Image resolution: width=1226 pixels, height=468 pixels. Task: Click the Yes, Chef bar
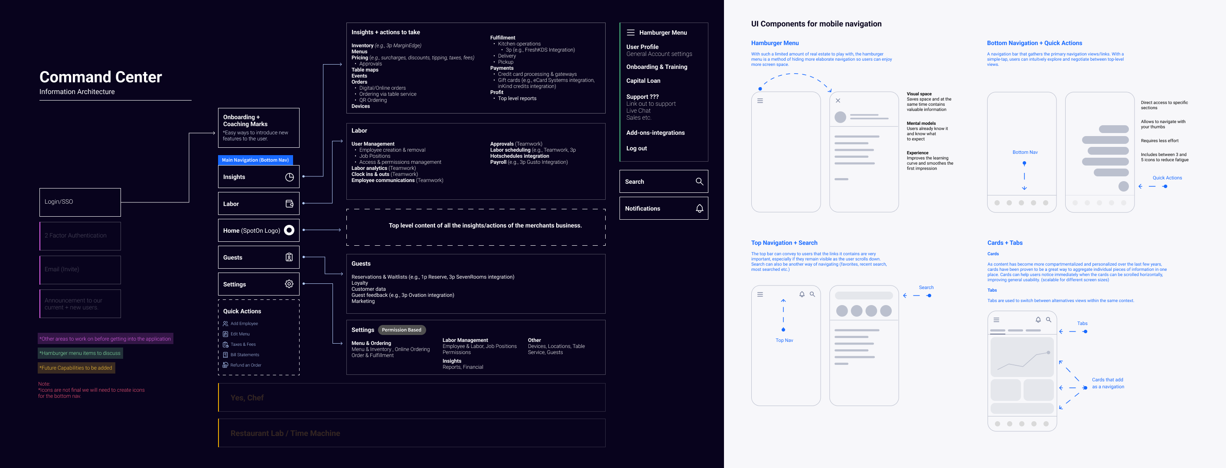412,398
